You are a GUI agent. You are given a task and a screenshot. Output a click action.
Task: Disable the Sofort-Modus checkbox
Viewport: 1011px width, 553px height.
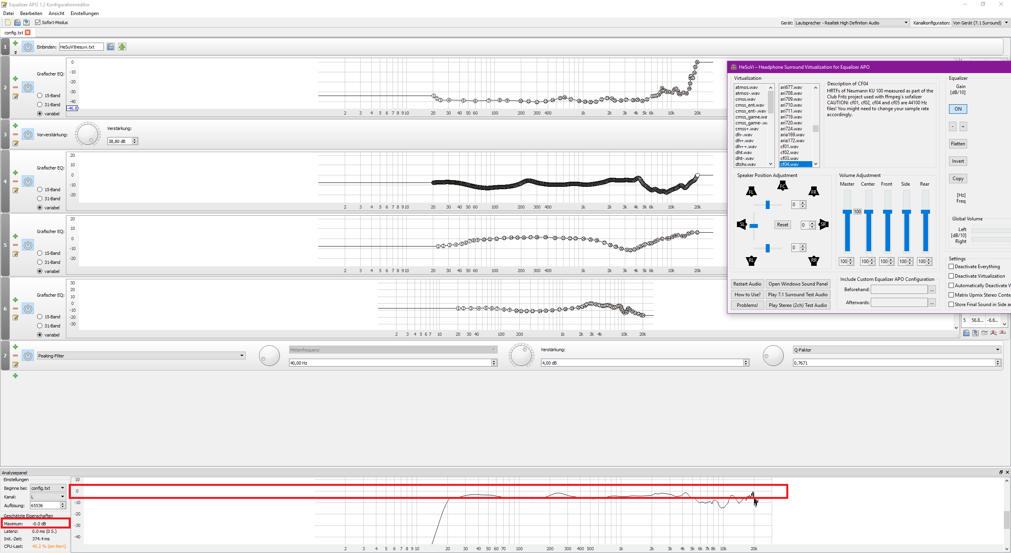[38, 23]
